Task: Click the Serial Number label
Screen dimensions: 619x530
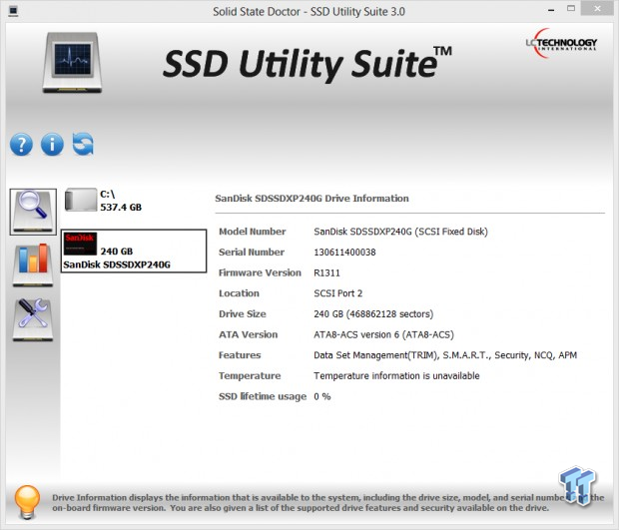Action: (252, 253)
